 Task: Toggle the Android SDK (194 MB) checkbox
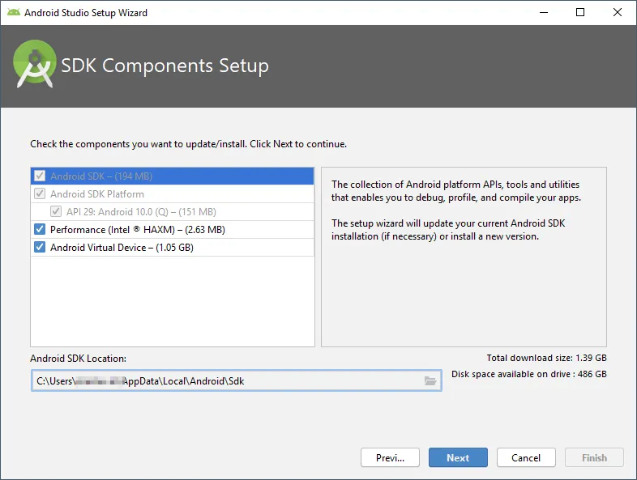[40, 176]
